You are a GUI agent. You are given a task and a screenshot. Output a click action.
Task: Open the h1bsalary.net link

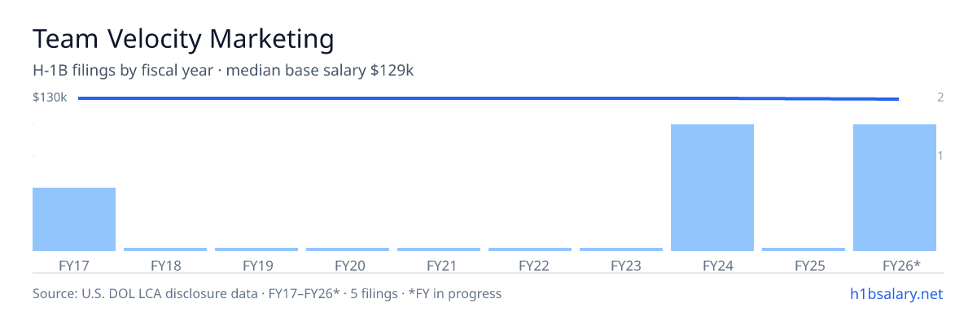896,293
